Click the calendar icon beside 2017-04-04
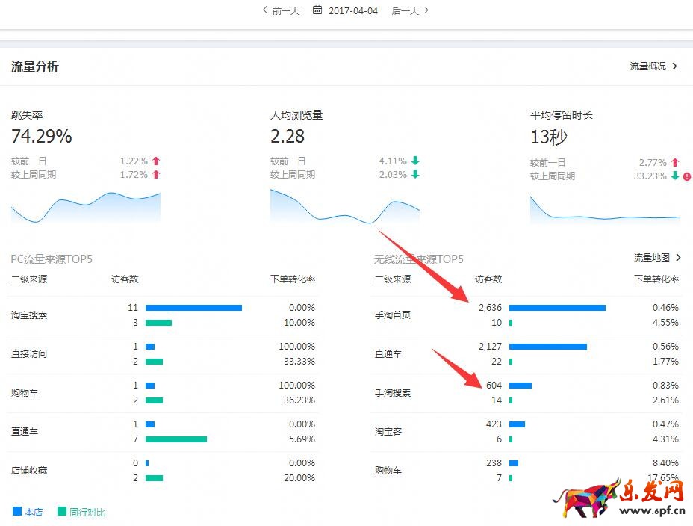 click(317, 10)
